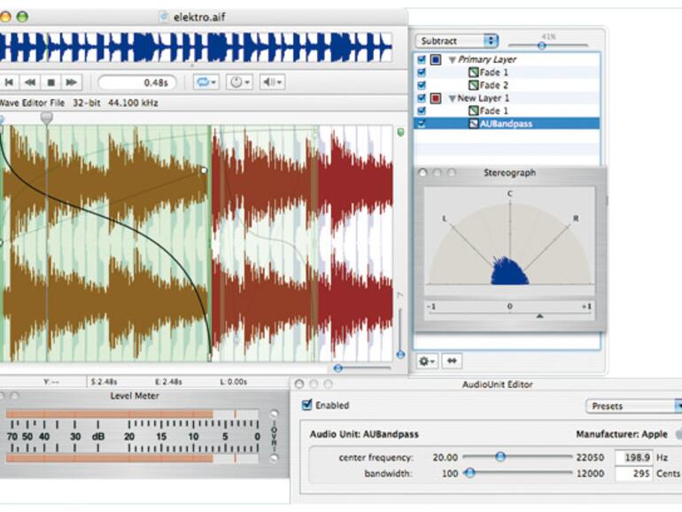Click the Primary Layer blue color swatch

436,59
